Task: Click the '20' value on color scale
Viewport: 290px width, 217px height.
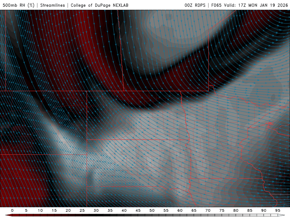Action: 68,210
